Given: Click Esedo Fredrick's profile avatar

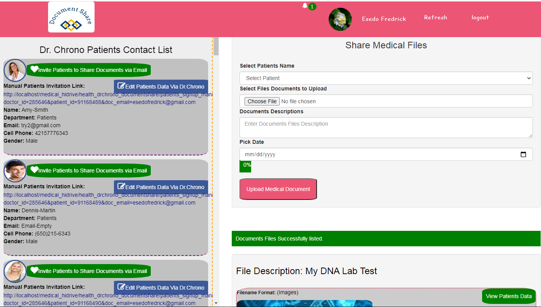Looking at the screenshot, I should [x=340, y=19].
